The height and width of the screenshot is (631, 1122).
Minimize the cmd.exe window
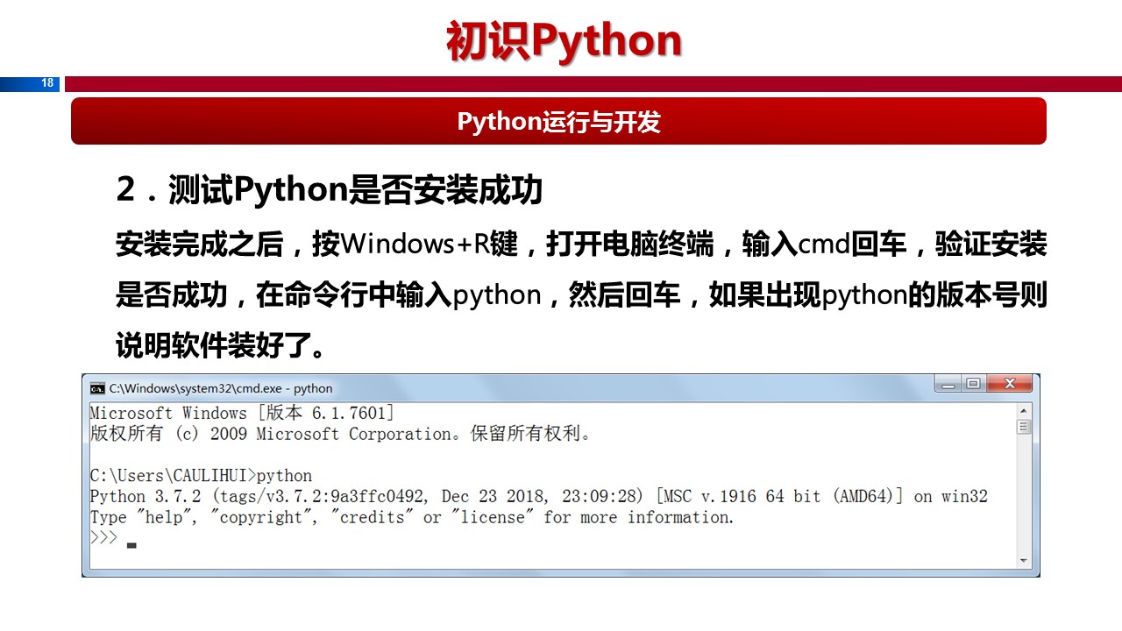pos(948,384)
